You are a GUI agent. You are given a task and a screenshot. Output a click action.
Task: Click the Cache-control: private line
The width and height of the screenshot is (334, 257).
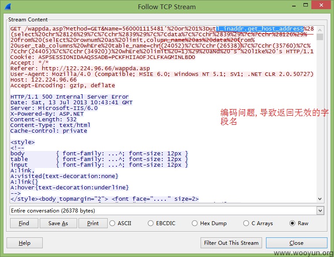[49, 131]
